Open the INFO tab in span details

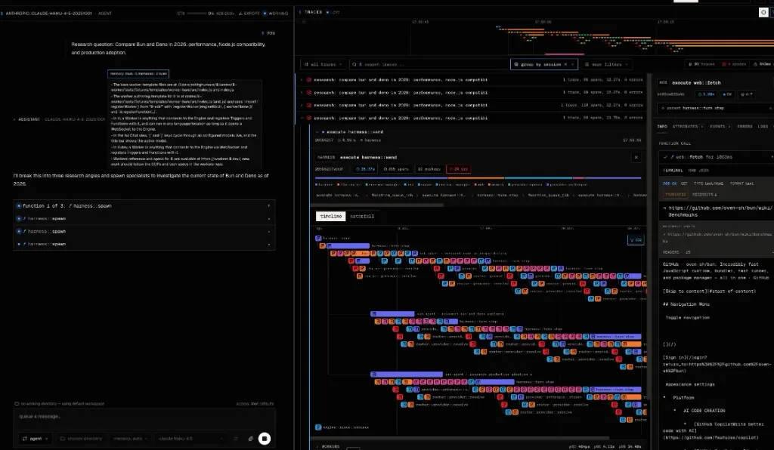(x=662, y=127)
